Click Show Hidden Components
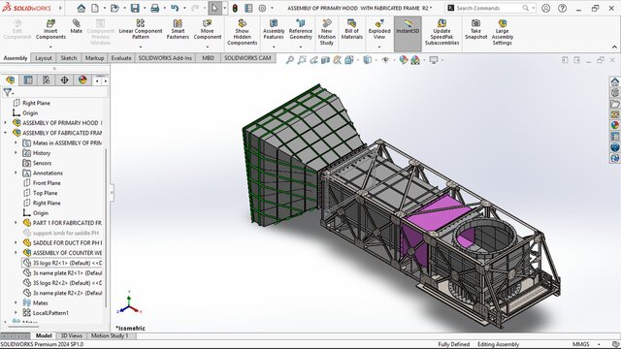The height and width of the screenshot is (349, 621). pos(242,32)
